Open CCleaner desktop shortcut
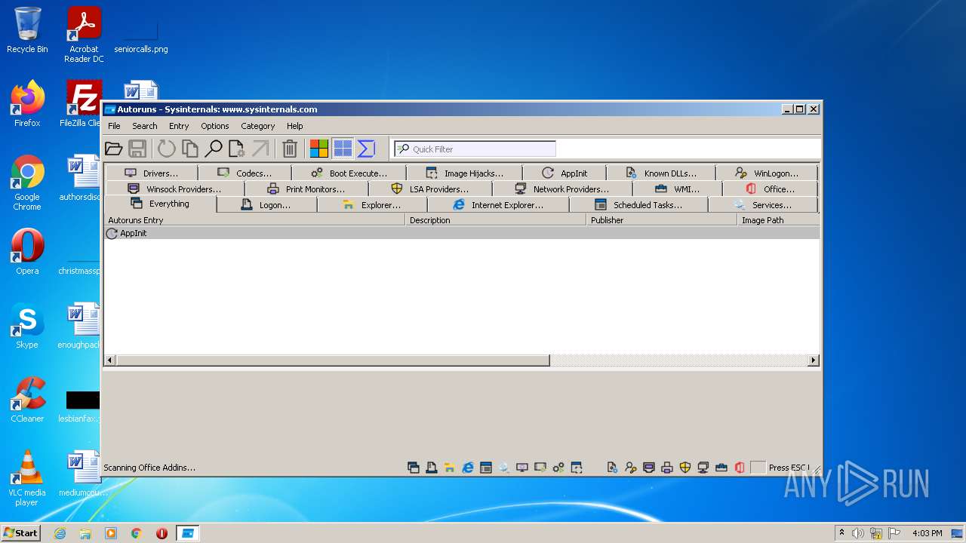The width and height of the screenshot is (966, 543). click(27, 400)
